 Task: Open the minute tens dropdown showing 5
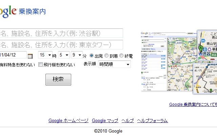[x=64, y=55]
